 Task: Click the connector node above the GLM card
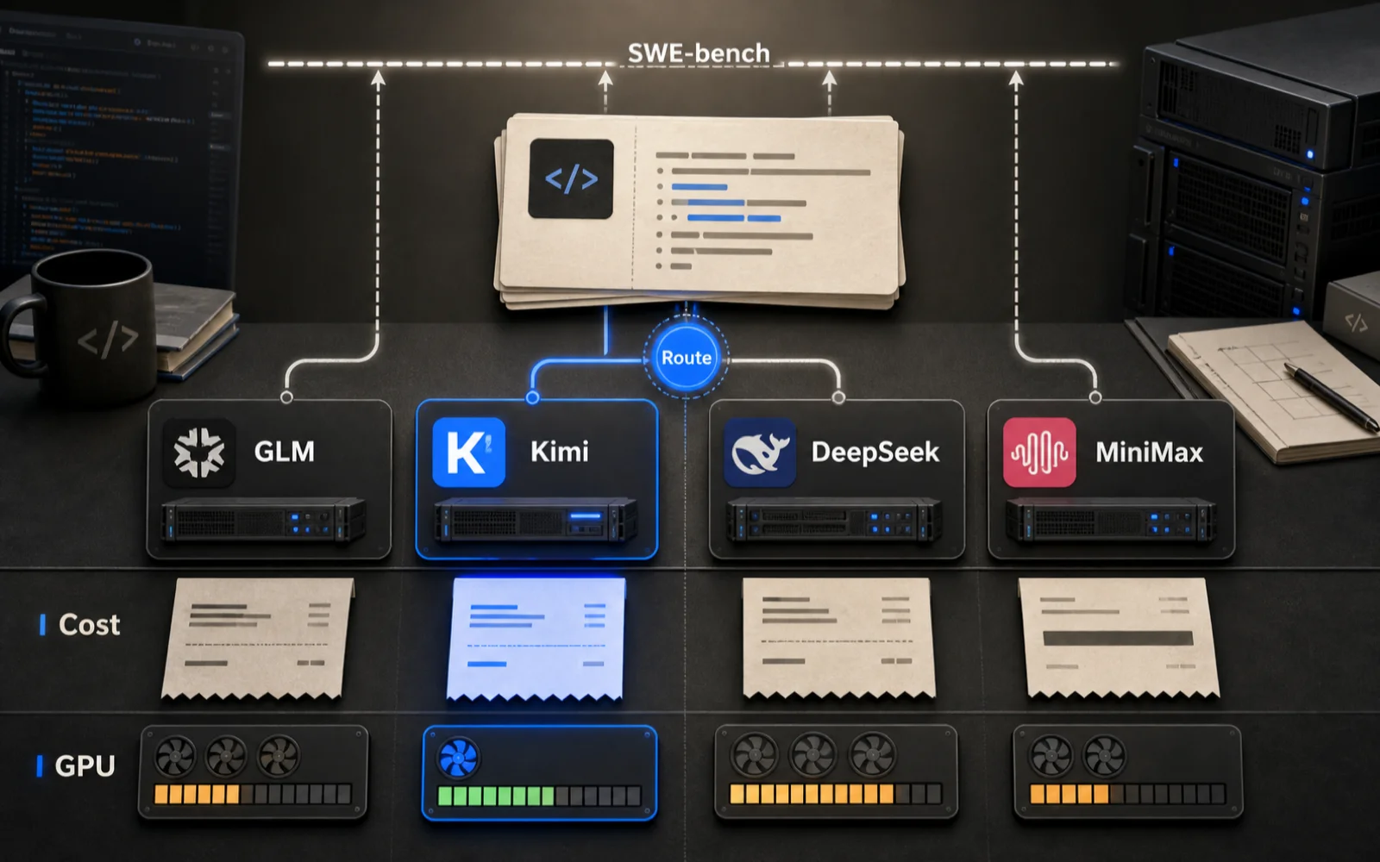(x=286, y=397)
